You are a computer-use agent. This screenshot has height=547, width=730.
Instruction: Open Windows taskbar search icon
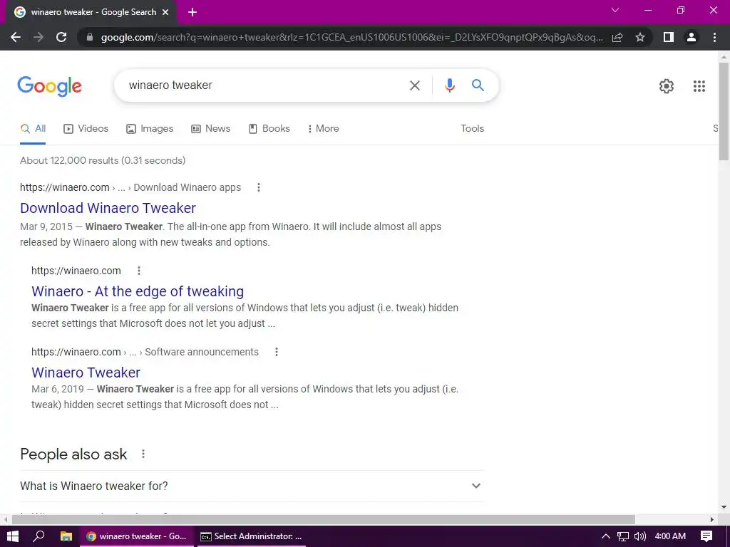(x=38, y=536)
